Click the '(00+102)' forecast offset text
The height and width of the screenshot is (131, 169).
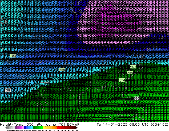(x=160, y=124)
